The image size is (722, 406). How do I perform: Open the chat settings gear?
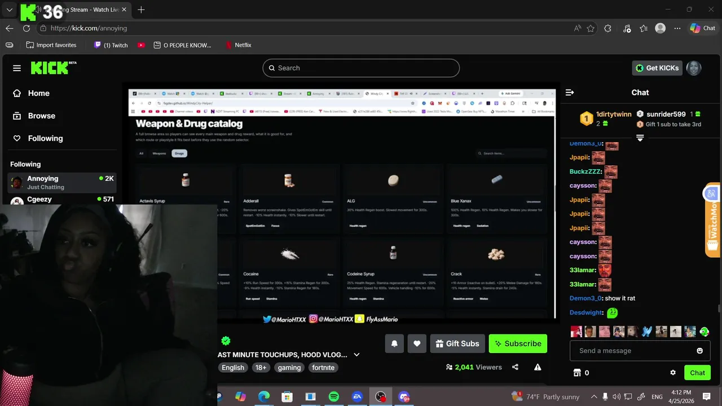tap(673, 373)
